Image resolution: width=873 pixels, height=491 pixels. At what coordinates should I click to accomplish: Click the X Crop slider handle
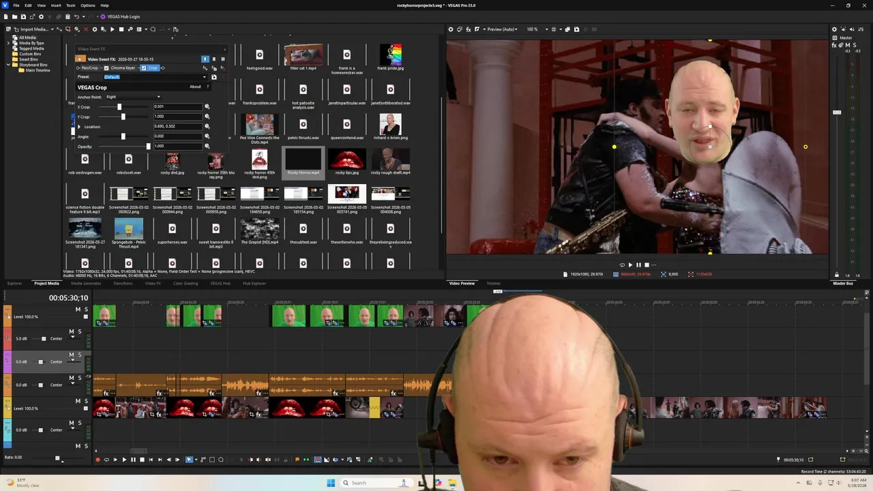[x=119, y=107]
